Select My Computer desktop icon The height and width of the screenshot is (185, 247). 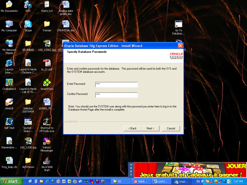coord(9,26)
